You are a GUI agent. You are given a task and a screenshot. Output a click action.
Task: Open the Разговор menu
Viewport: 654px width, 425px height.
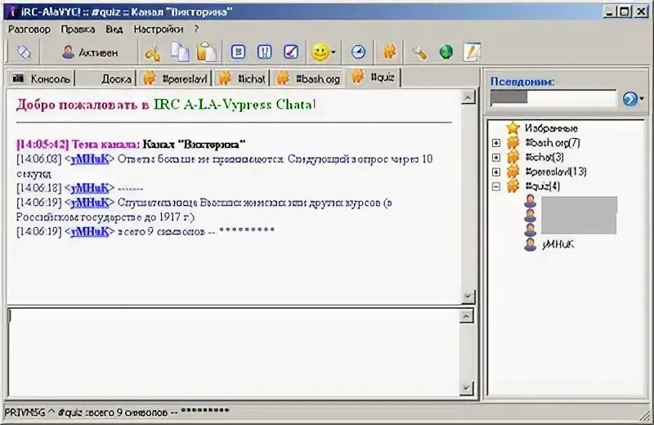pyautogui.click(x=29, y=29)
